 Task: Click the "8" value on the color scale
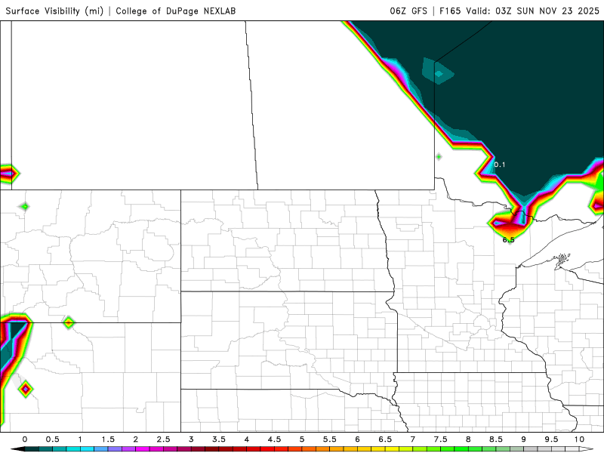[x=468, y=439]
